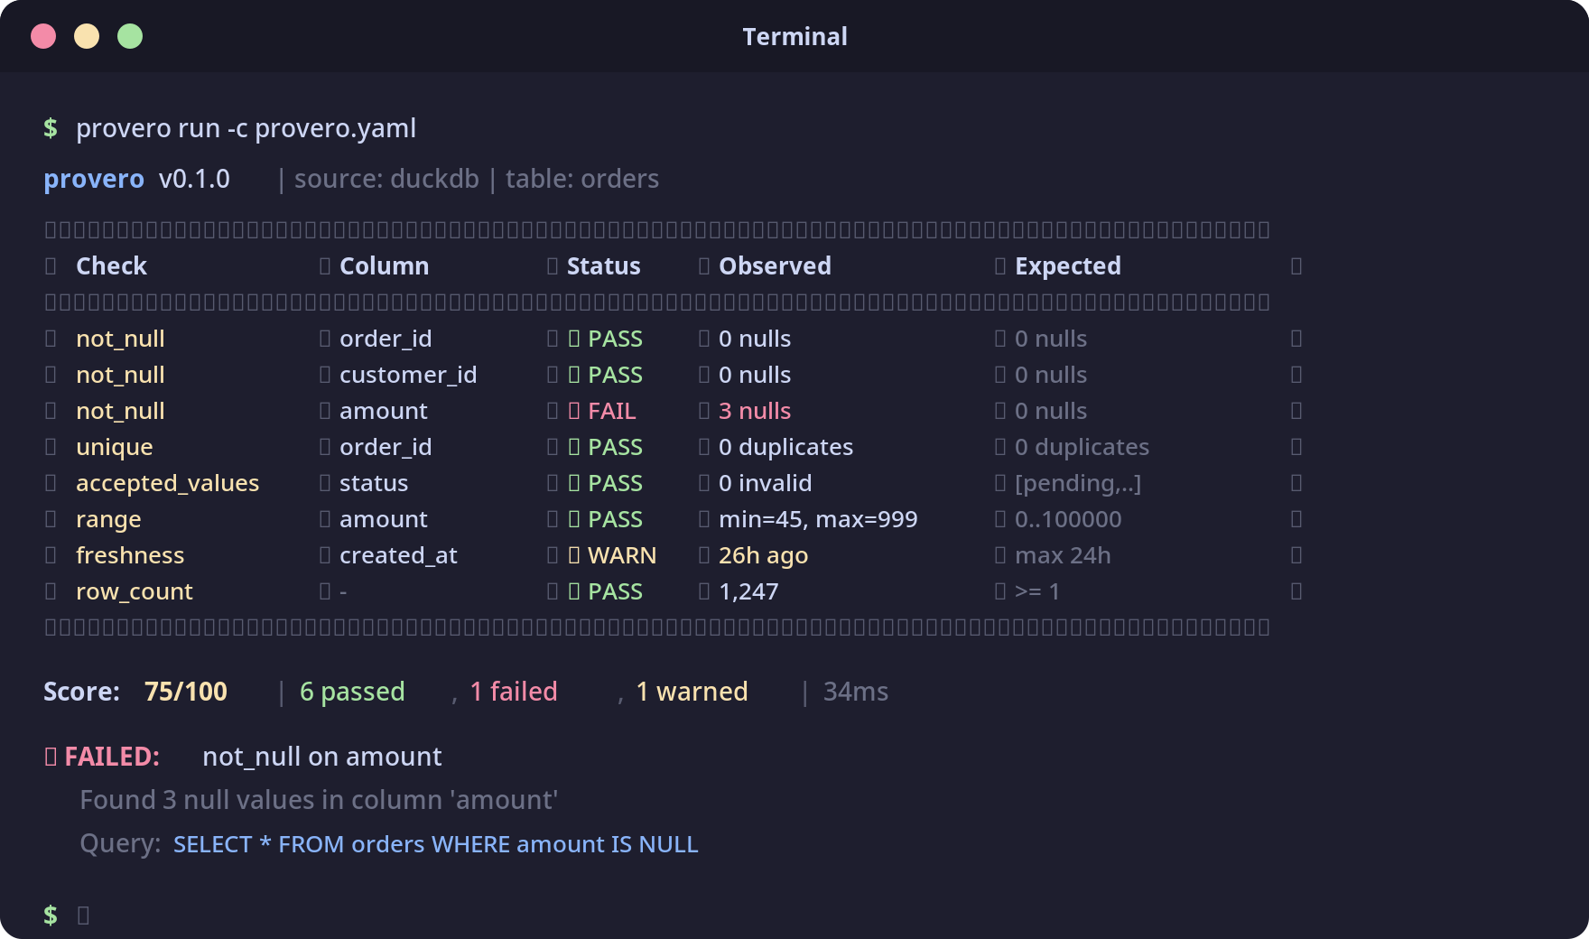Screen dimensions: 1589x939
Task: Click the FAIL status icon on the amount row
Action: (x=574, y=411)
